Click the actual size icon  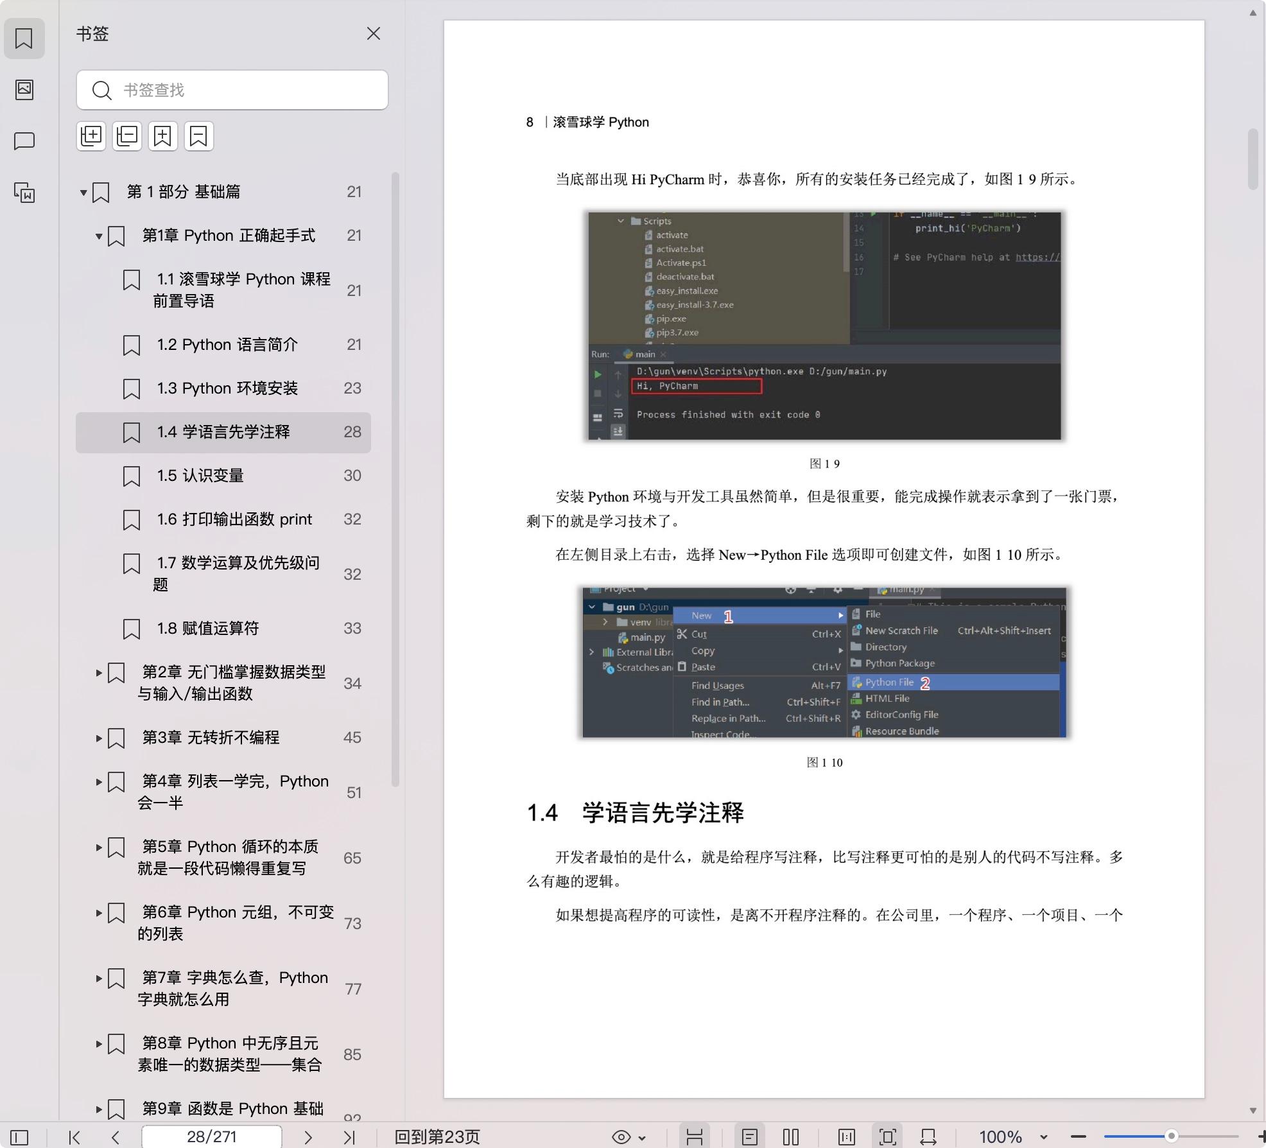(x=847, y=1137)
